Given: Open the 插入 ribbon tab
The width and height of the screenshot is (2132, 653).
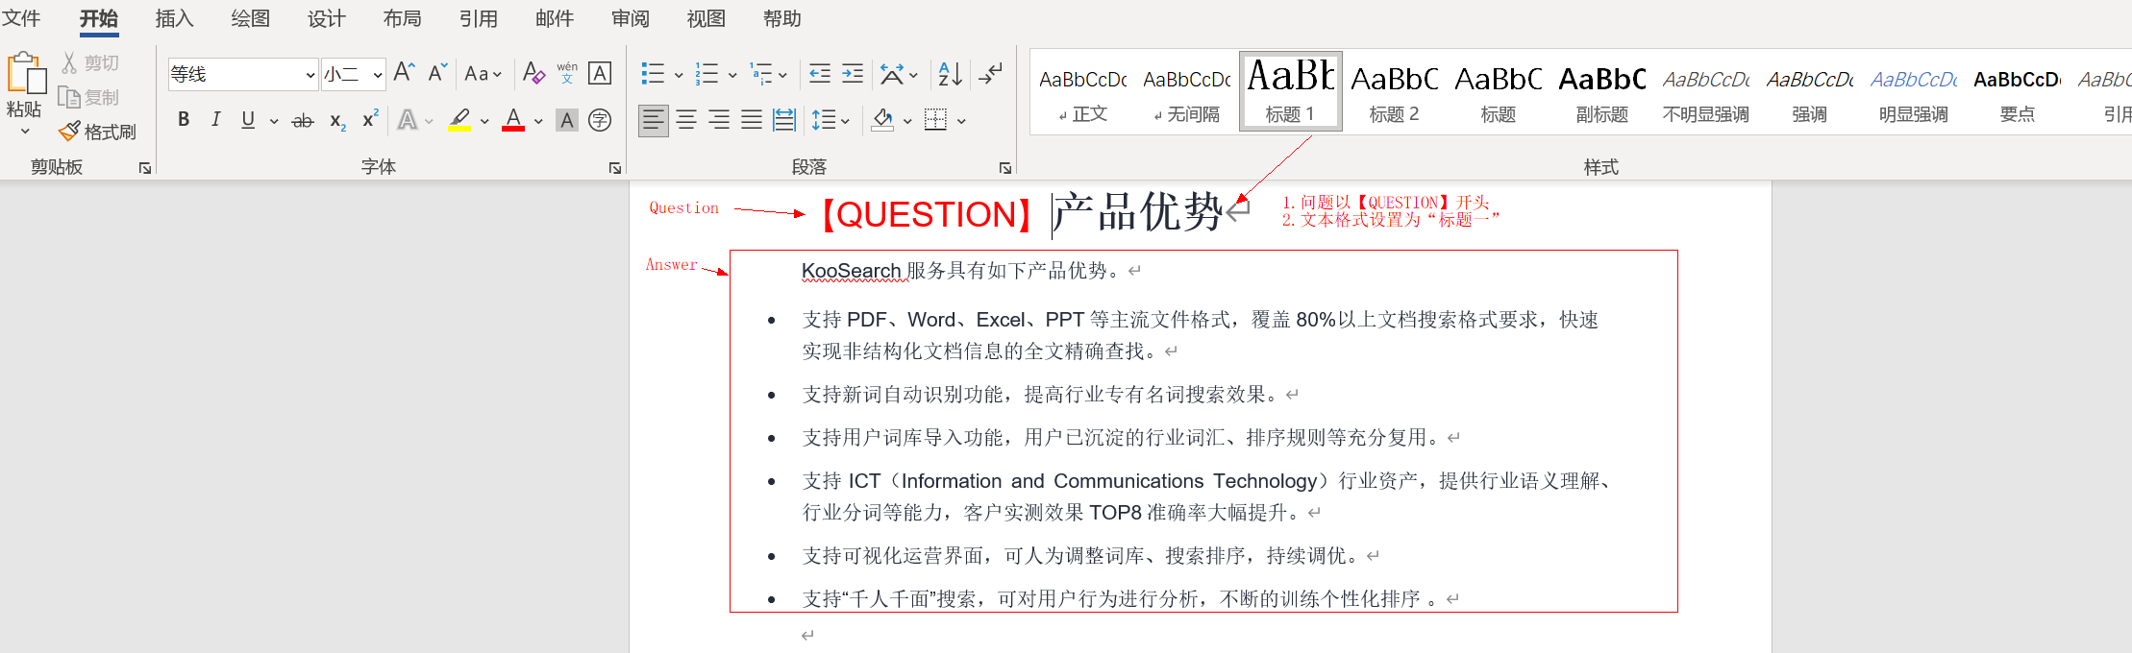Looking at the screenshot, I should (174, 19).
